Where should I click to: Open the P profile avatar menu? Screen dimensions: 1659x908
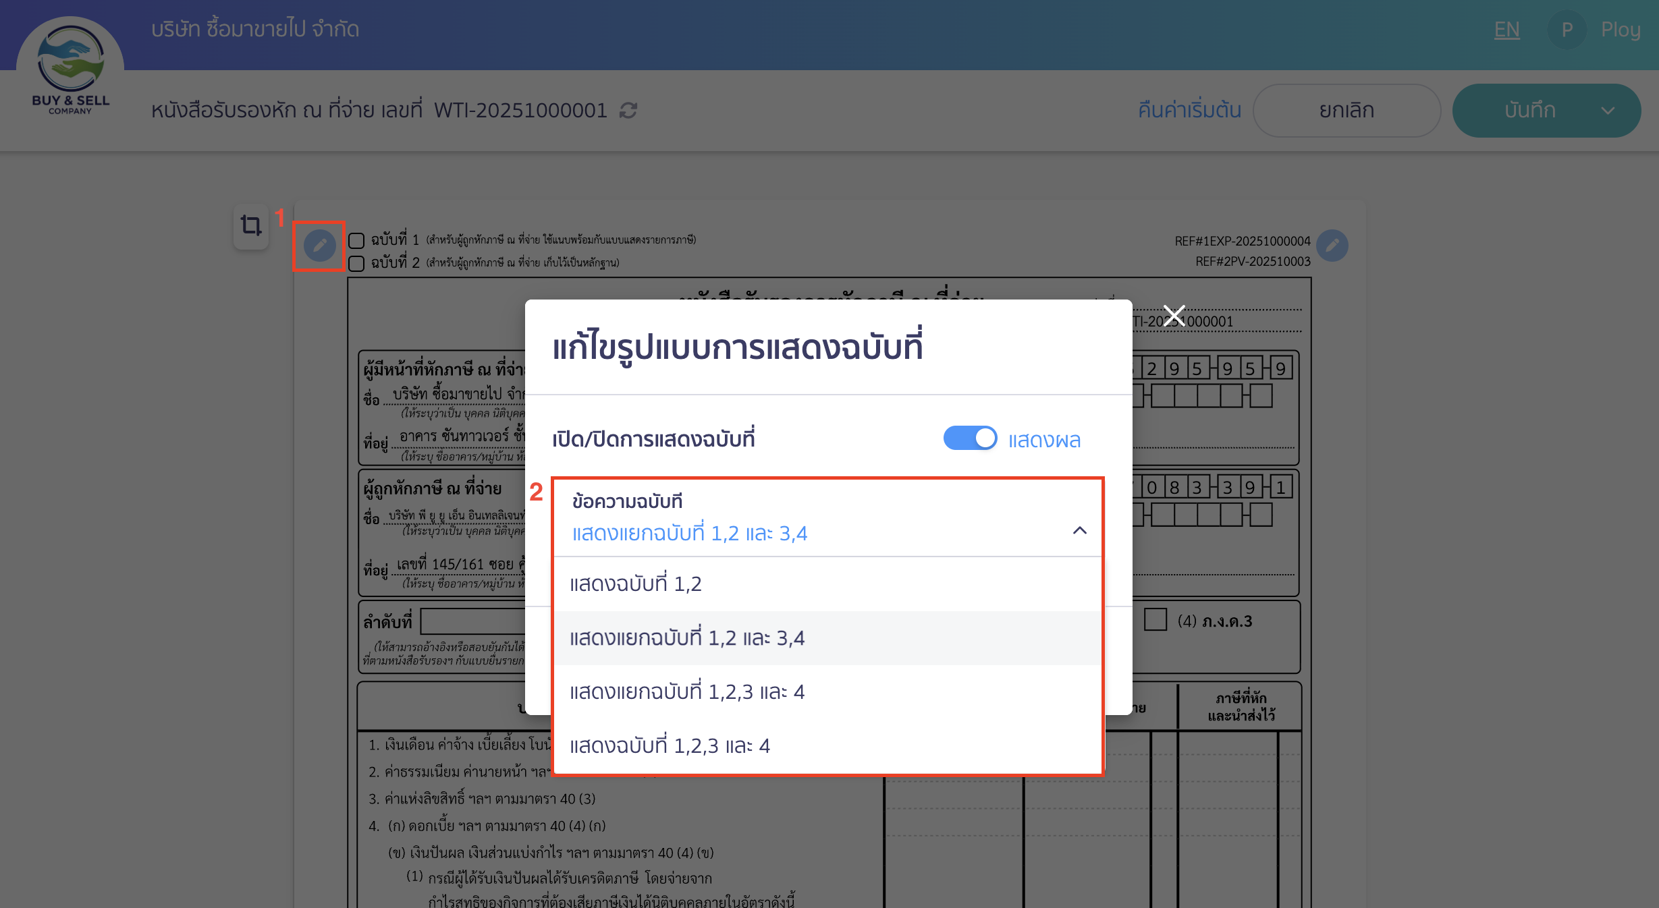(1567, 29)
